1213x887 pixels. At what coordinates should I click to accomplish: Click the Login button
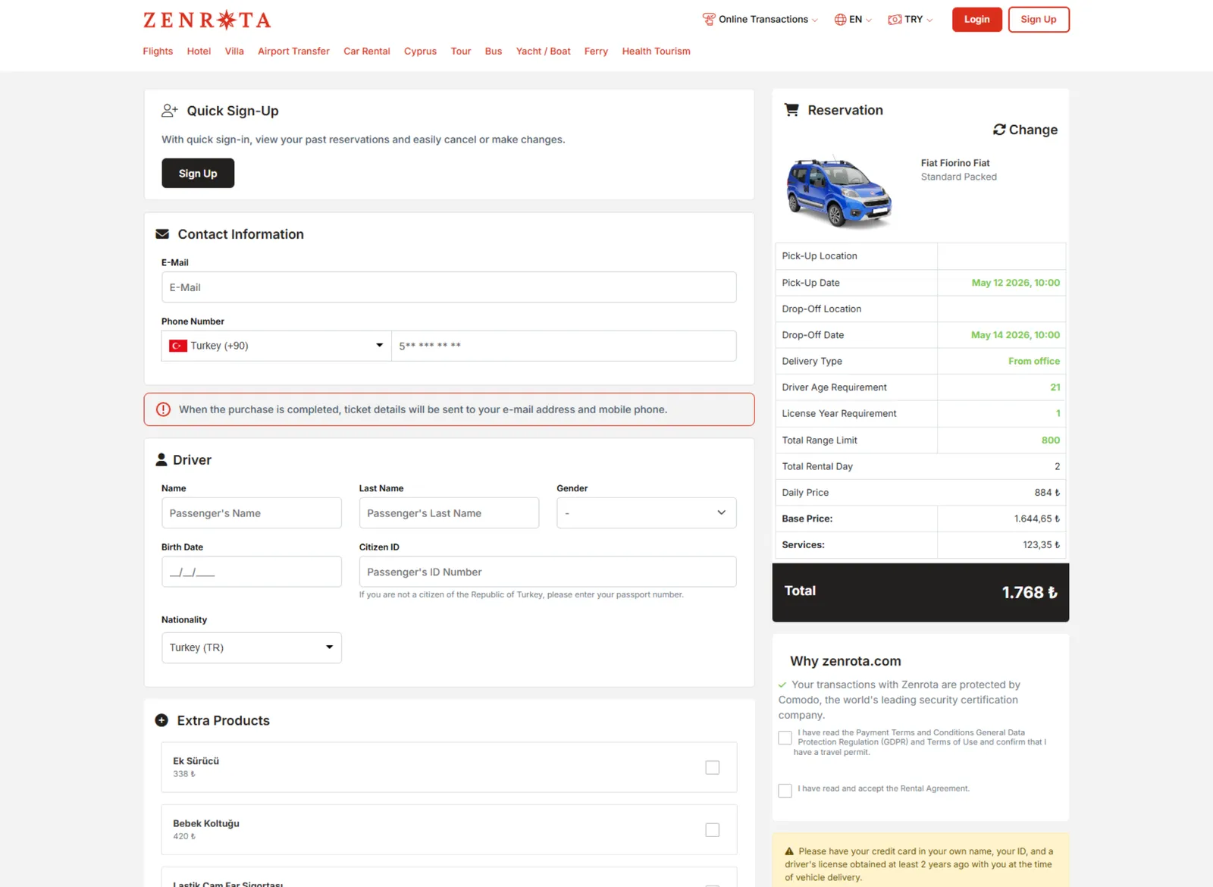pyautogui.click(x=976, y=19)
